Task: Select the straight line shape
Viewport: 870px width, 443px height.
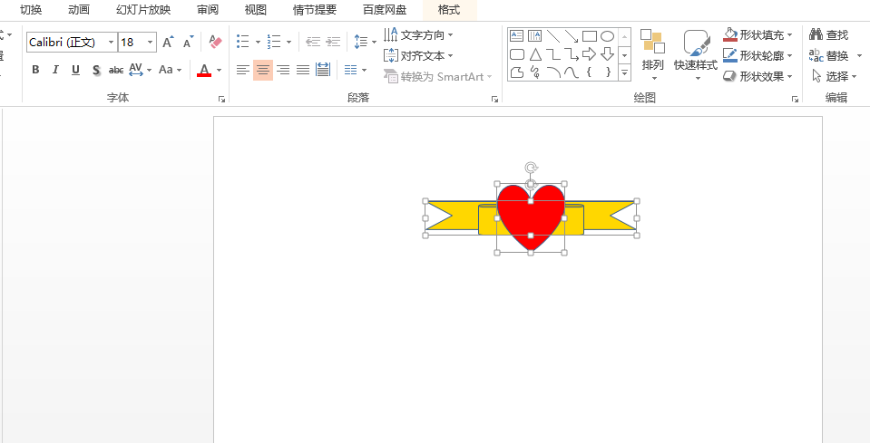Action: tap(553, 36)
